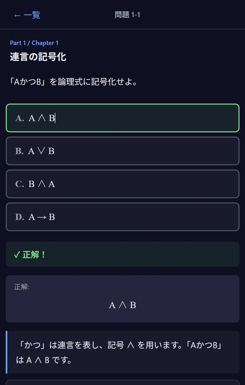Open the 一覧 question list link
Viewport: 245px width, 385px height.
click(32, 15)
